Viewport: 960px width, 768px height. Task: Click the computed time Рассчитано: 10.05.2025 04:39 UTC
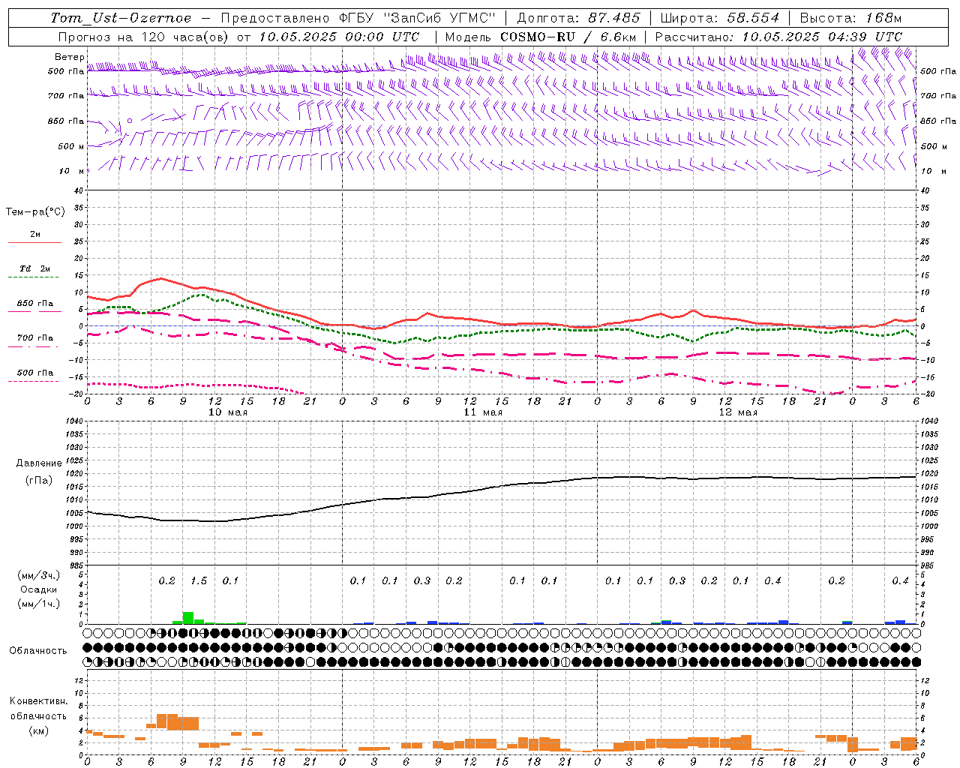778,37
